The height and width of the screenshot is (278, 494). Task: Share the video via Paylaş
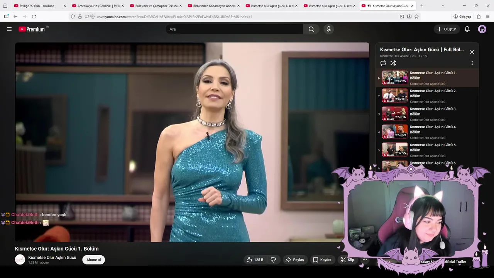coord(295,260)
